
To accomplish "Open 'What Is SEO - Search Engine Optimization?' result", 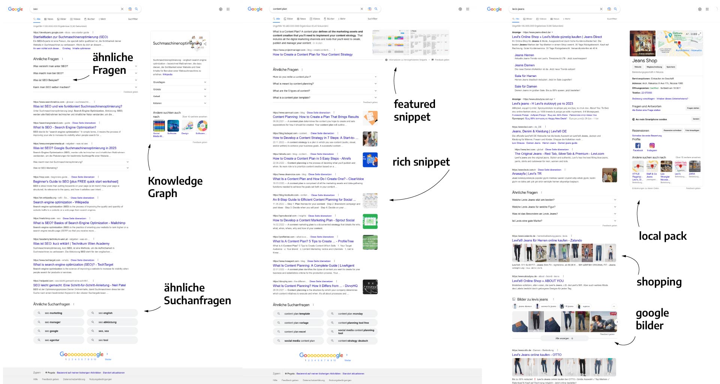I will point(64,127).
